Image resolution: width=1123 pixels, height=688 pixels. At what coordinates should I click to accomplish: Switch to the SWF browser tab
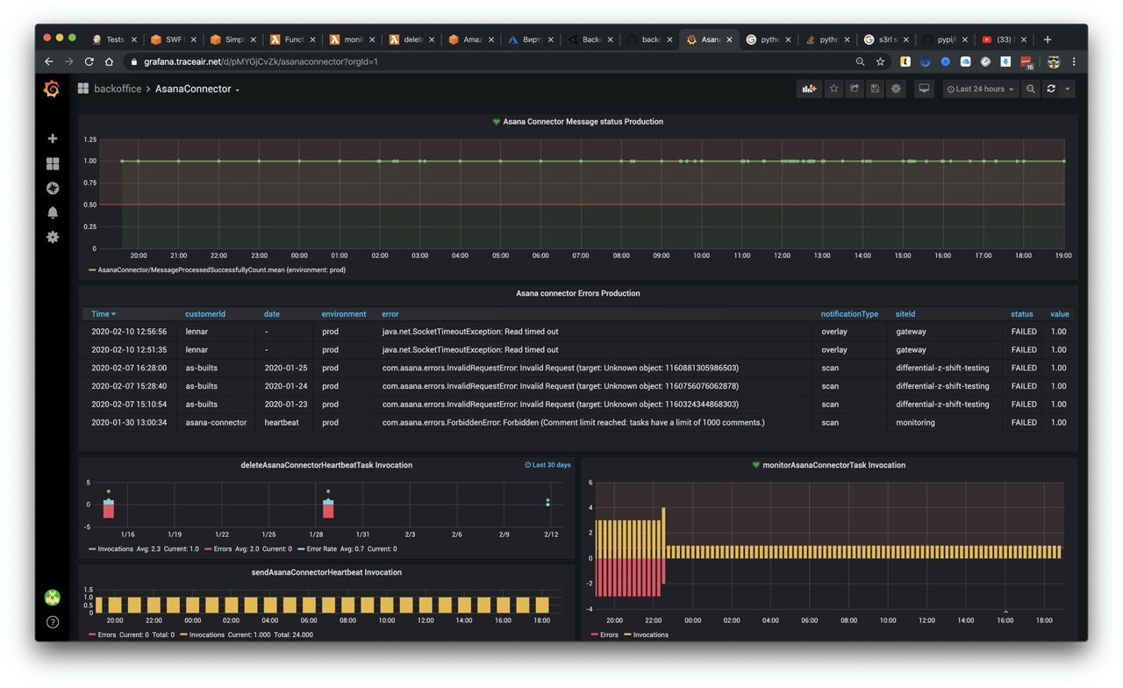(173, 39)
